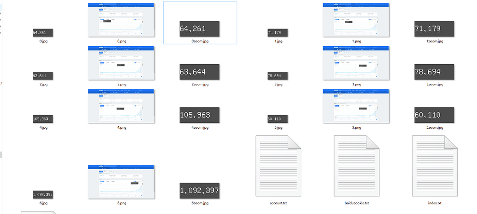Viewport: 477px width, 214px height.
Task: Select the 4zoom.jpg thumbnail showing 105,963
Action: click(199, 115)
